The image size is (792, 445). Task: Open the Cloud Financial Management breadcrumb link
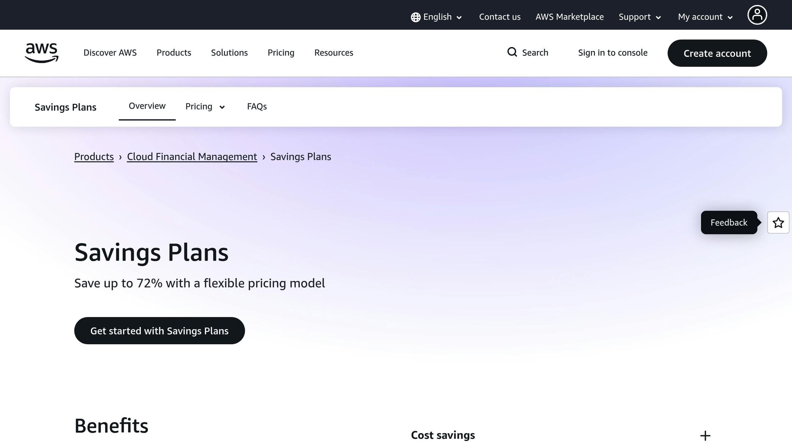tap(192, 156)
